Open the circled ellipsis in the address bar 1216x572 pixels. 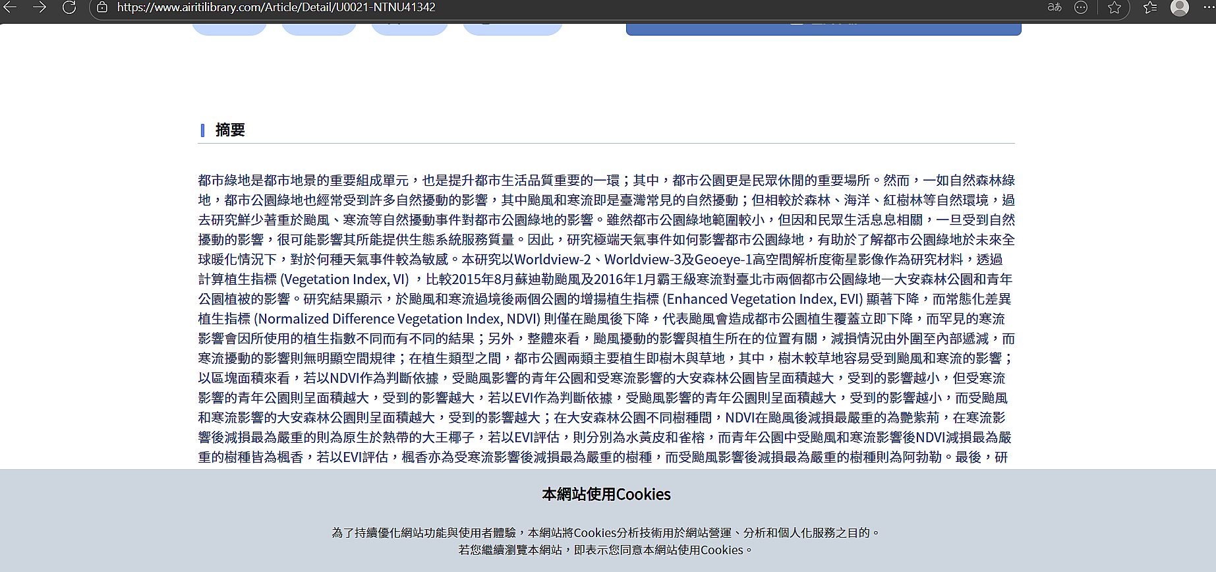1081,7
